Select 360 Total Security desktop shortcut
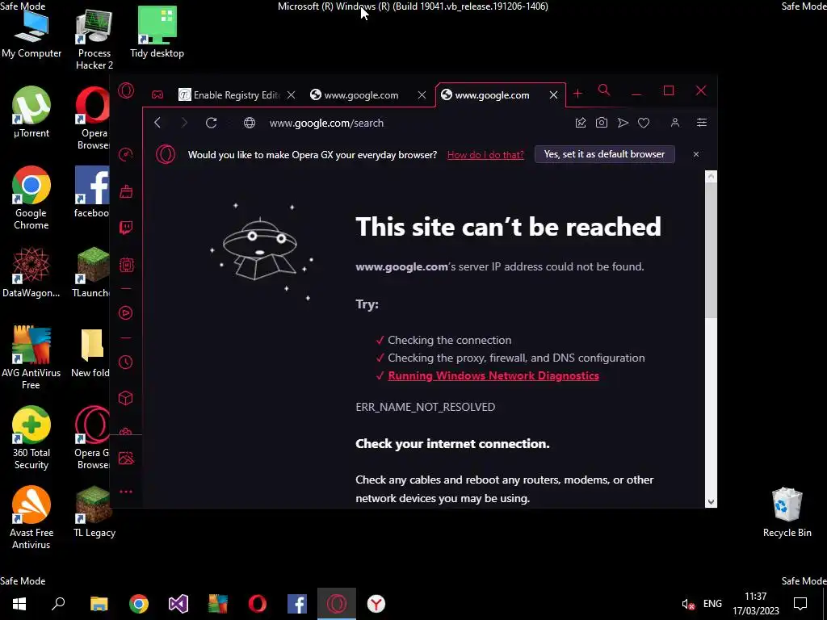 (31, 438)
